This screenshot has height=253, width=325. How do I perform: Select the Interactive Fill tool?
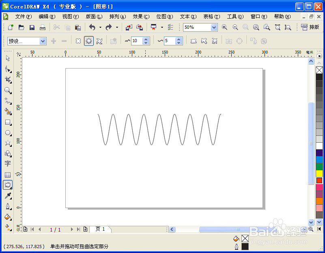click(8, 227)
